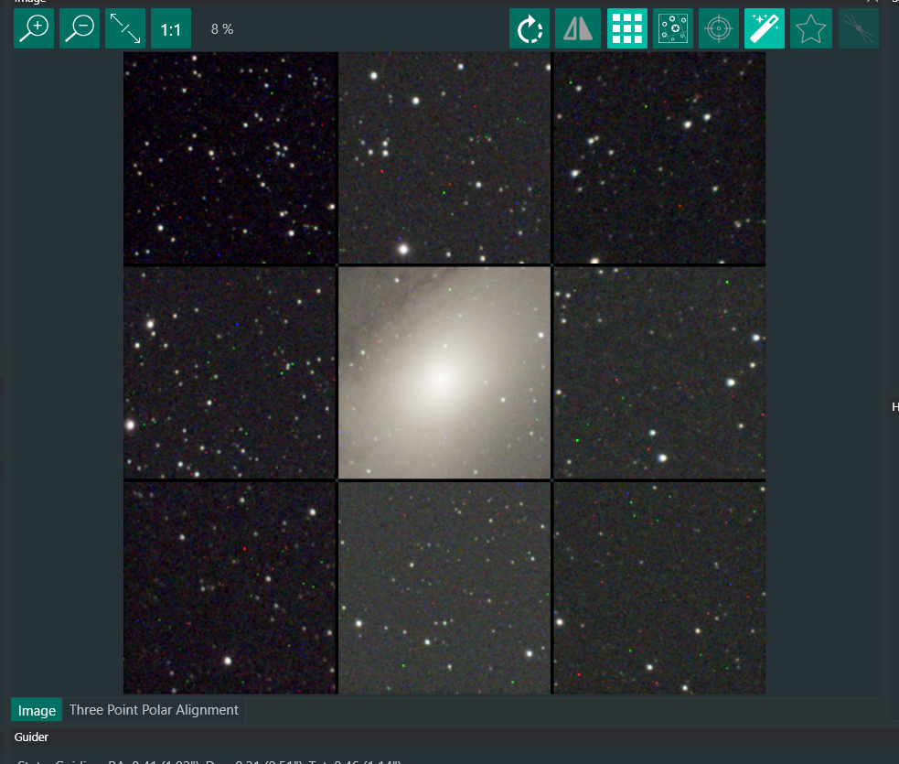Select the top-right corner panel of the mosaic
Viewport: 899px width, 764px height.
pos(659,158)
